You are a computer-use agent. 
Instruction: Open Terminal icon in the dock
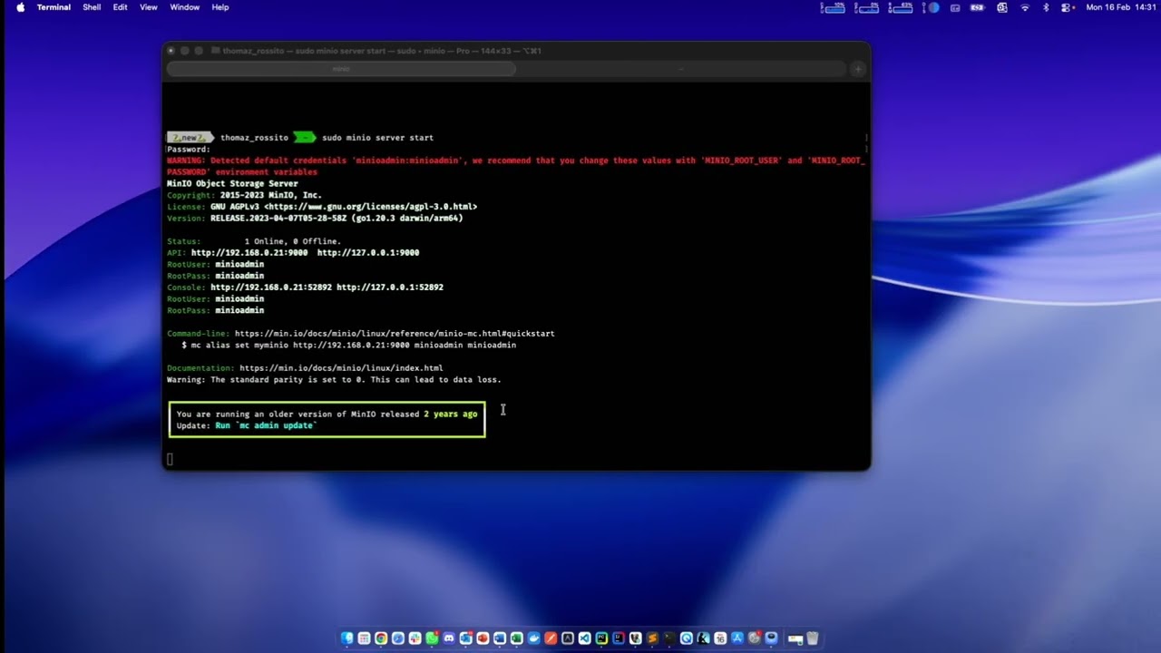[669, 638]
